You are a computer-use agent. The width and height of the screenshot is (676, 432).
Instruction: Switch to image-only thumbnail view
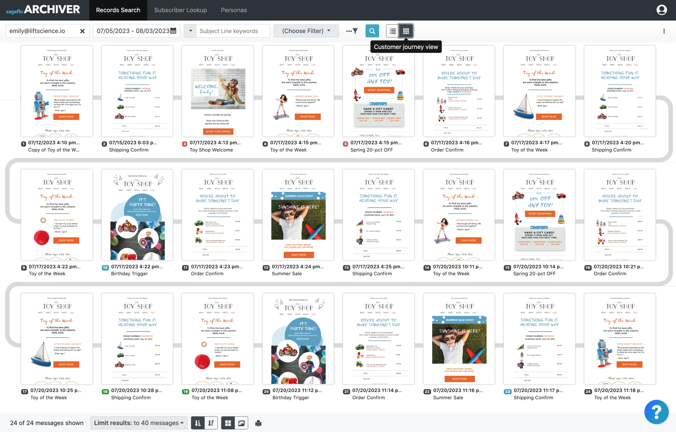[241, 423]
